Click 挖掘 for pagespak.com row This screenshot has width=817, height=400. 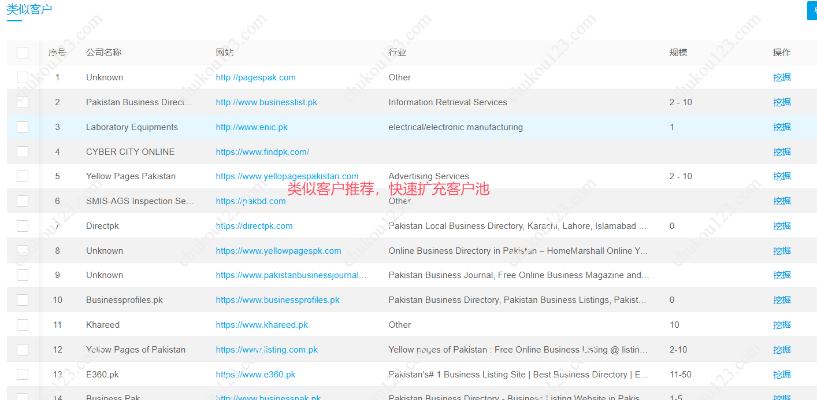pyautogui.click(x=782, y=77)
